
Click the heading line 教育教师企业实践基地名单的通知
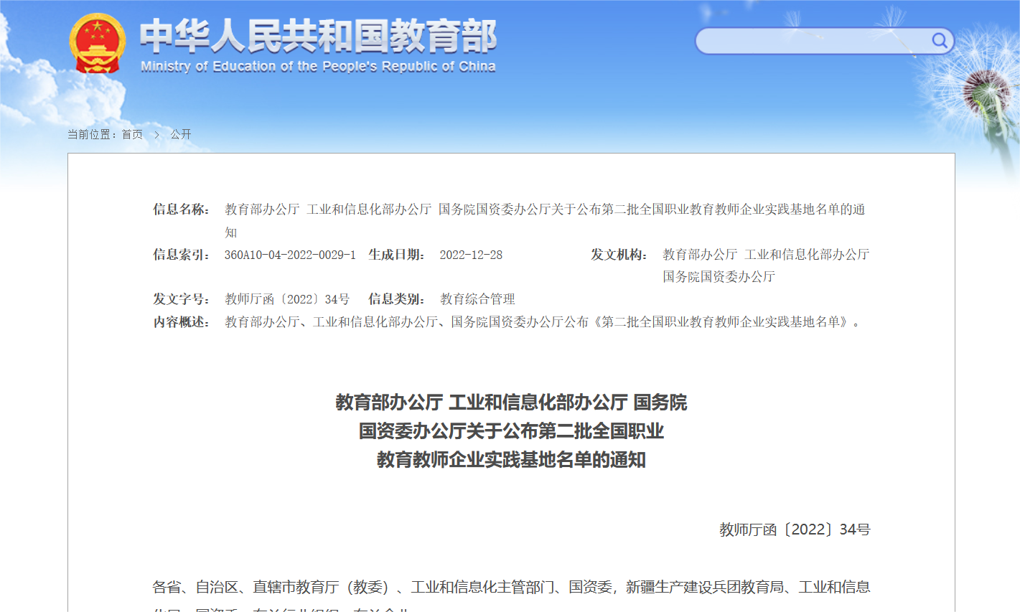pos(511,460)
